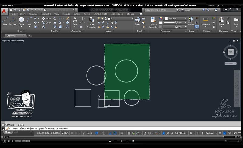This screenshot has height=148, width=243.
Task: Click the Cut icon in Clipboard panel
Action: (228, 18)
